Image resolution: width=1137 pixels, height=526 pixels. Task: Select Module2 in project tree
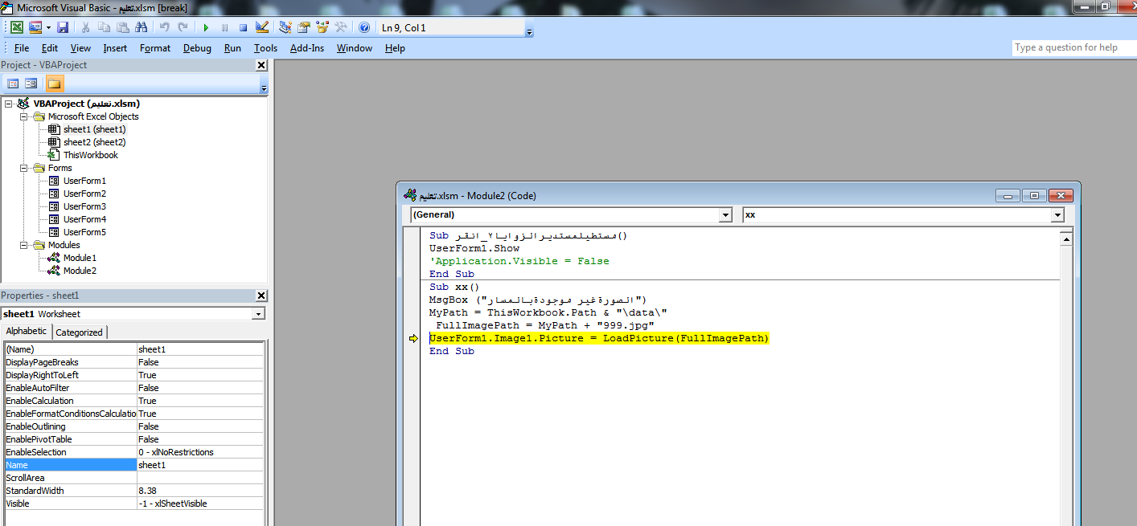pos(80,271)
